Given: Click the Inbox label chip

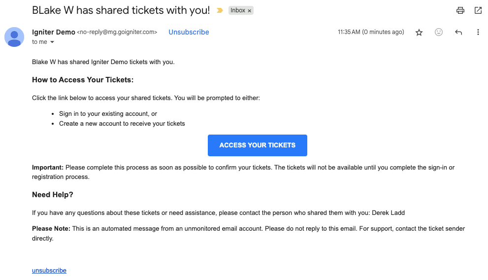Looking at the screenshot, I should point(237,10).
